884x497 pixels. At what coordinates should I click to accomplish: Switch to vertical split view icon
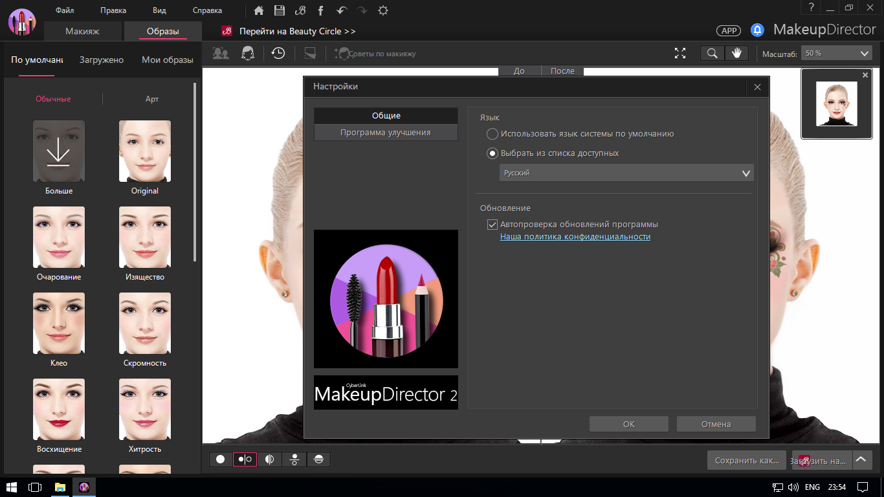tap(269, 459)
